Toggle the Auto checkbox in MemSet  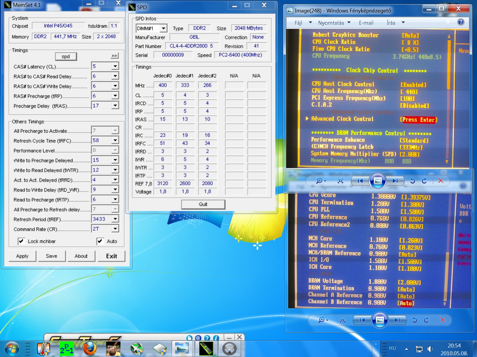click(x=100, y=241)
